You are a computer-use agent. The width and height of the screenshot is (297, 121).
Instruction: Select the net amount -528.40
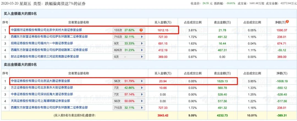[x=282, y=95]
